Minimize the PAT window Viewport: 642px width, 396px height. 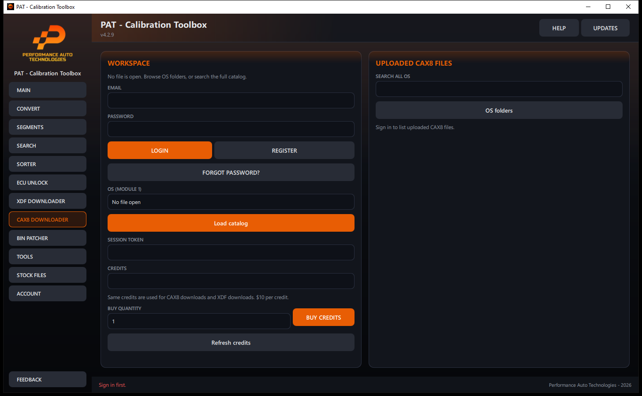(588, 7)
